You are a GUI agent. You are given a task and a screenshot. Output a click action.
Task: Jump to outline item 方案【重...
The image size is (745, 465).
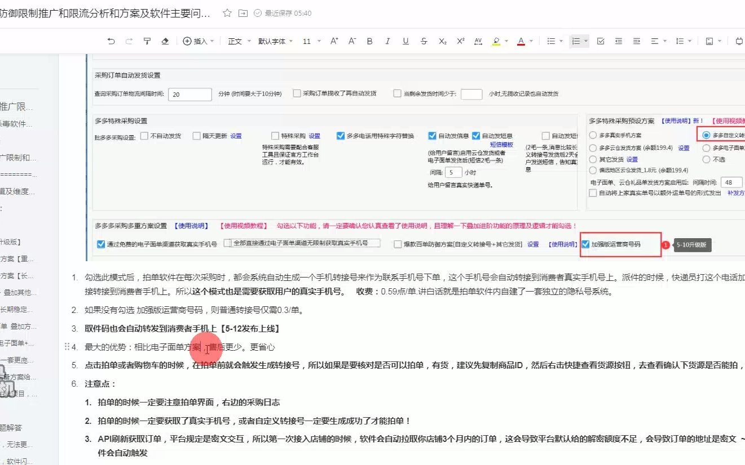[17, 259]
